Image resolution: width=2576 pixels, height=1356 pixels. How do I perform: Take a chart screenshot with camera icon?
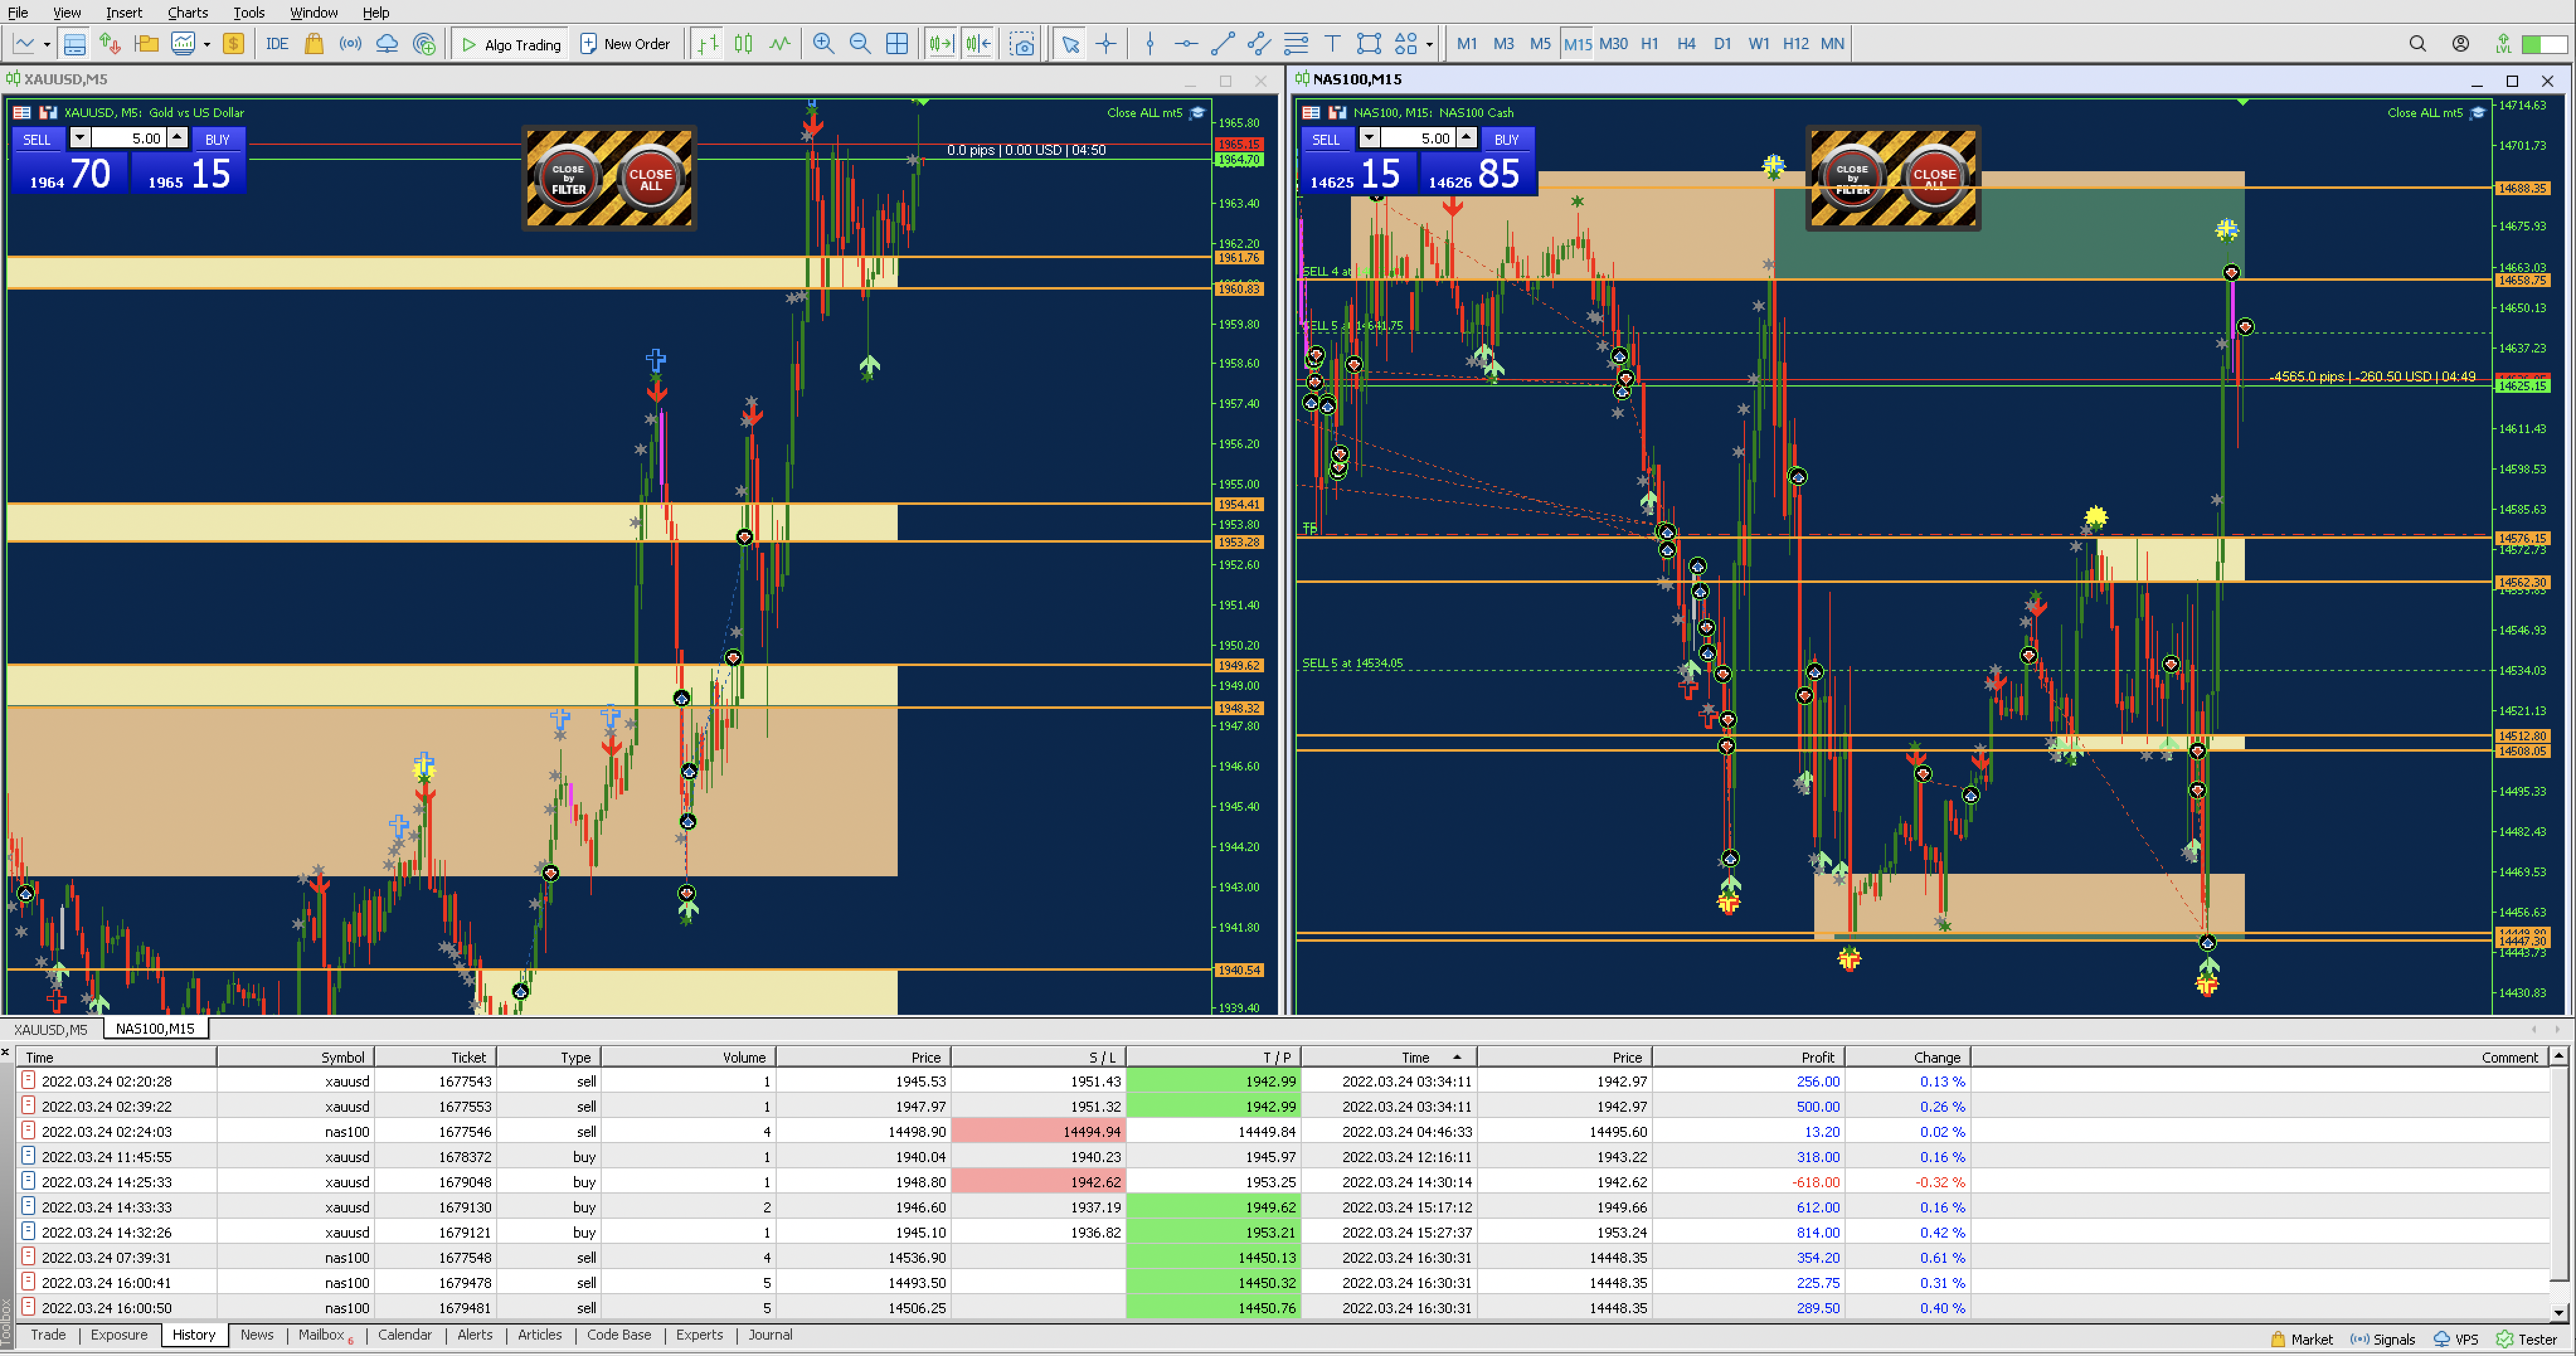coord(1022,44)
